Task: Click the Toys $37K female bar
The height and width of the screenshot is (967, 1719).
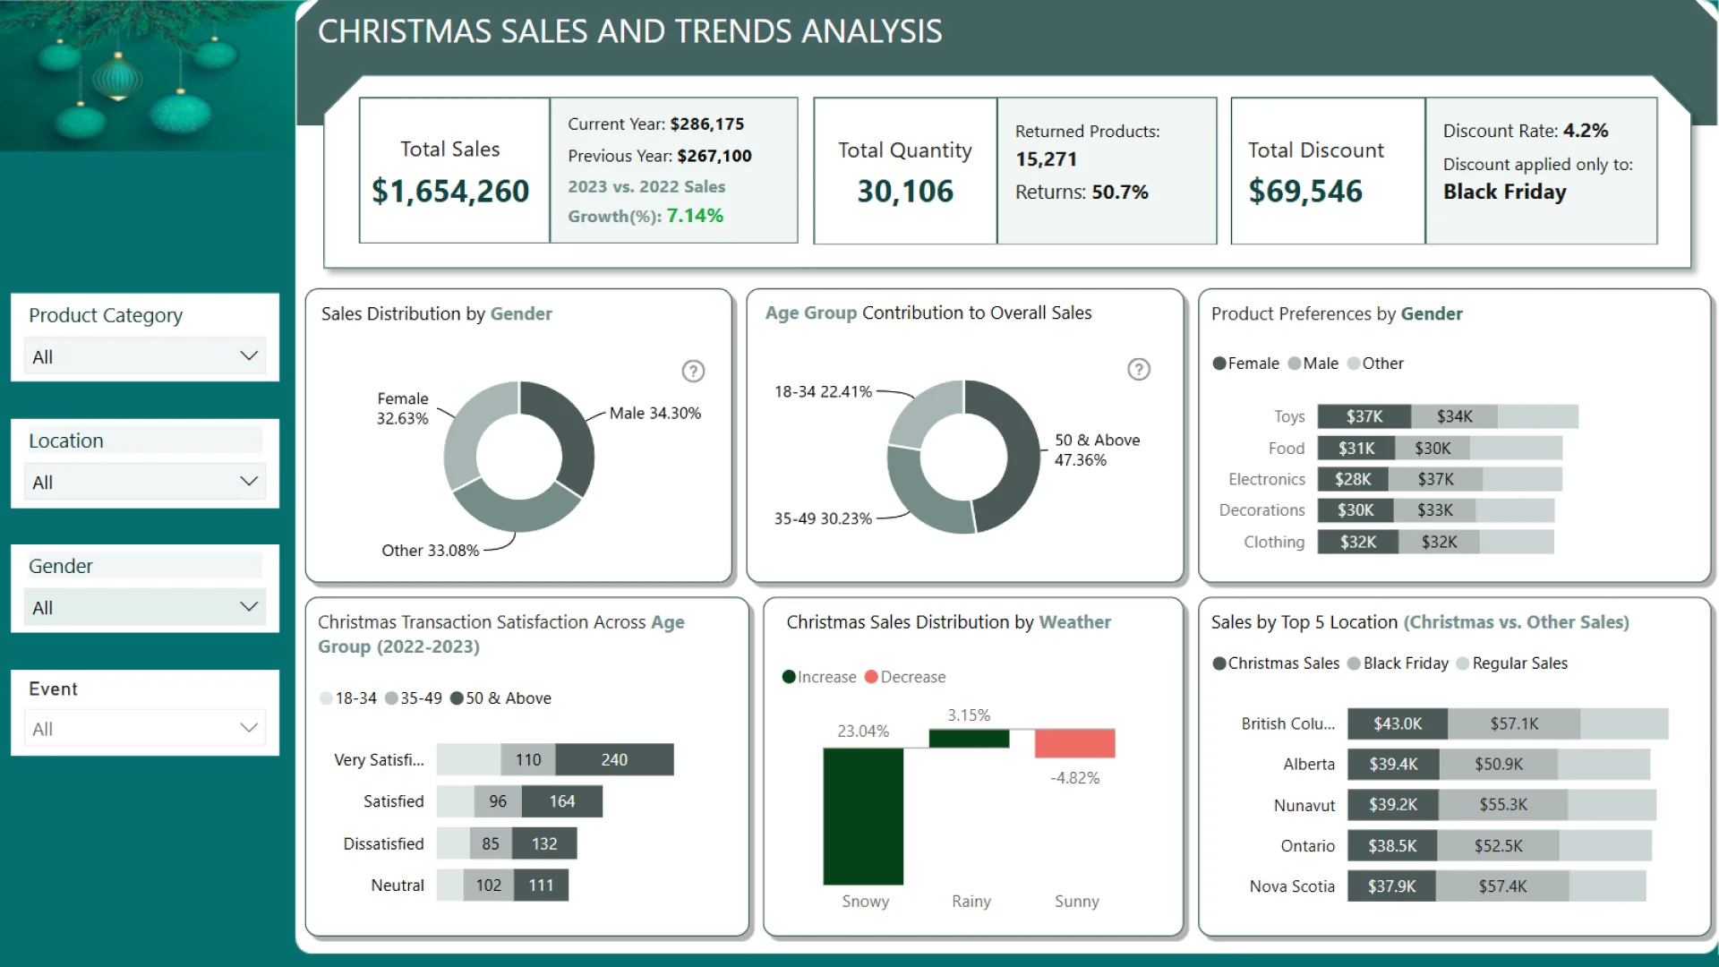Action: 1364,416
